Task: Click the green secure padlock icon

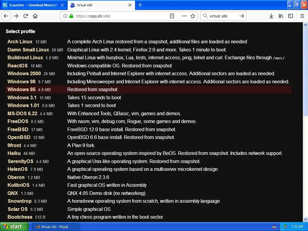Action: 71,16
